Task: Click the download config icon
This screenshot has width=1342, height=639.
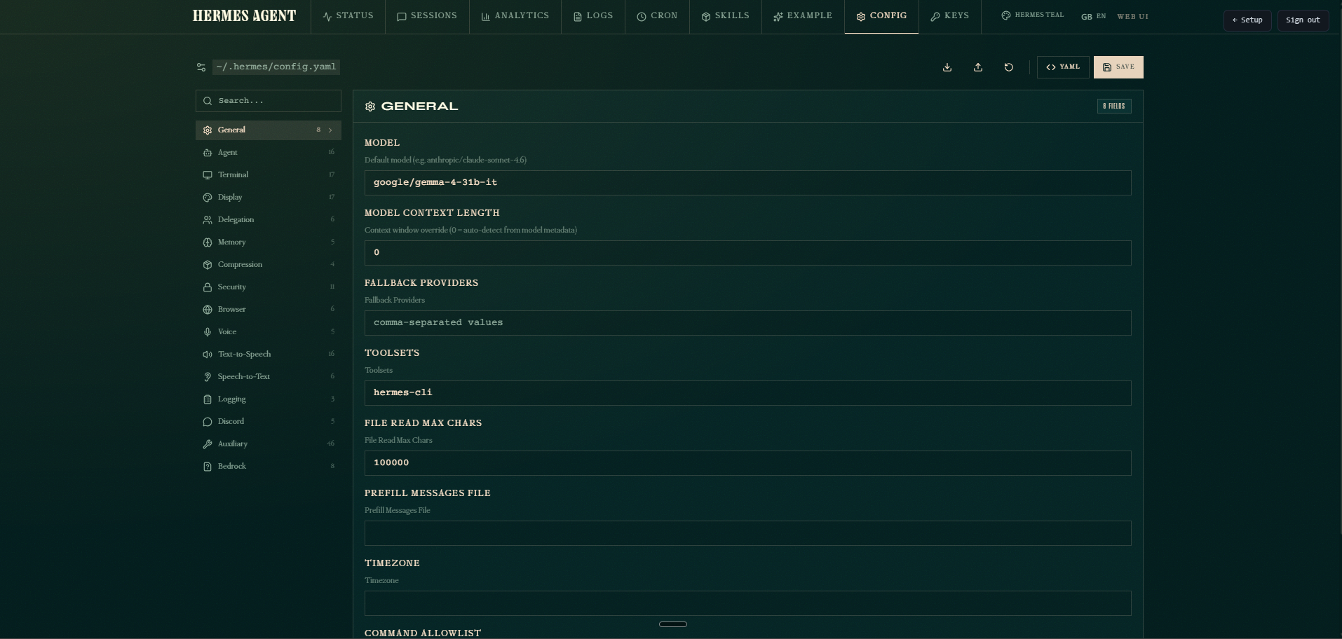Action: click(947, 67)
